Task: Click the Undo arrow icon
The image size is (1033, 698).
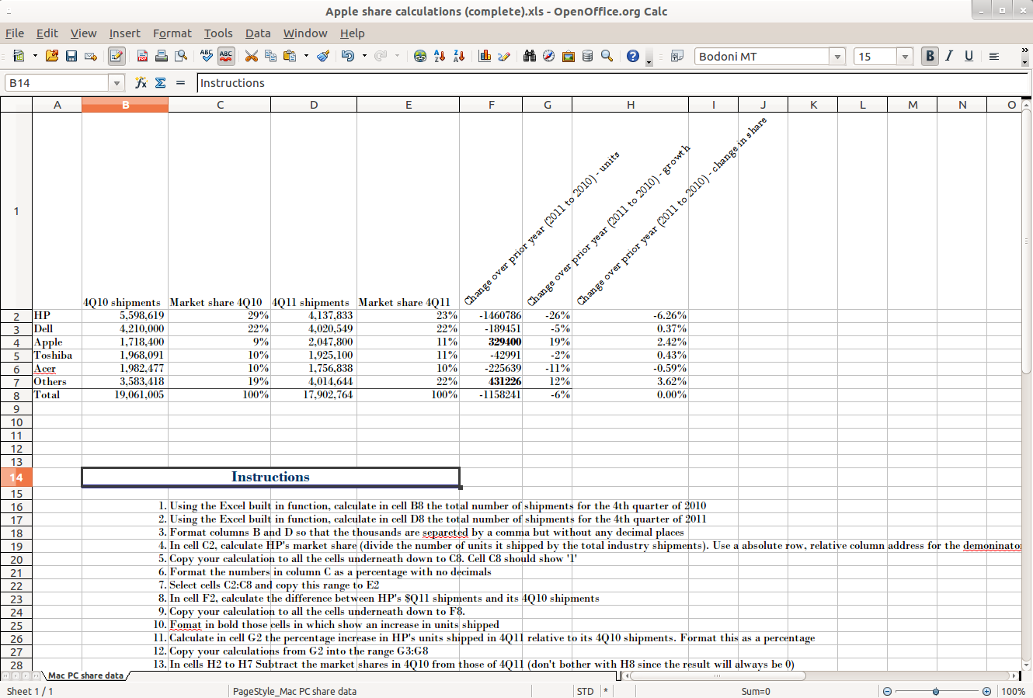Action: click(x=348, y=56)
